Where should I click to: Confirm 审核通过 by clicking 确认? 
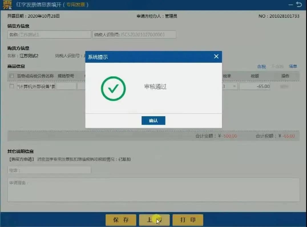click(x=153, y=120)
